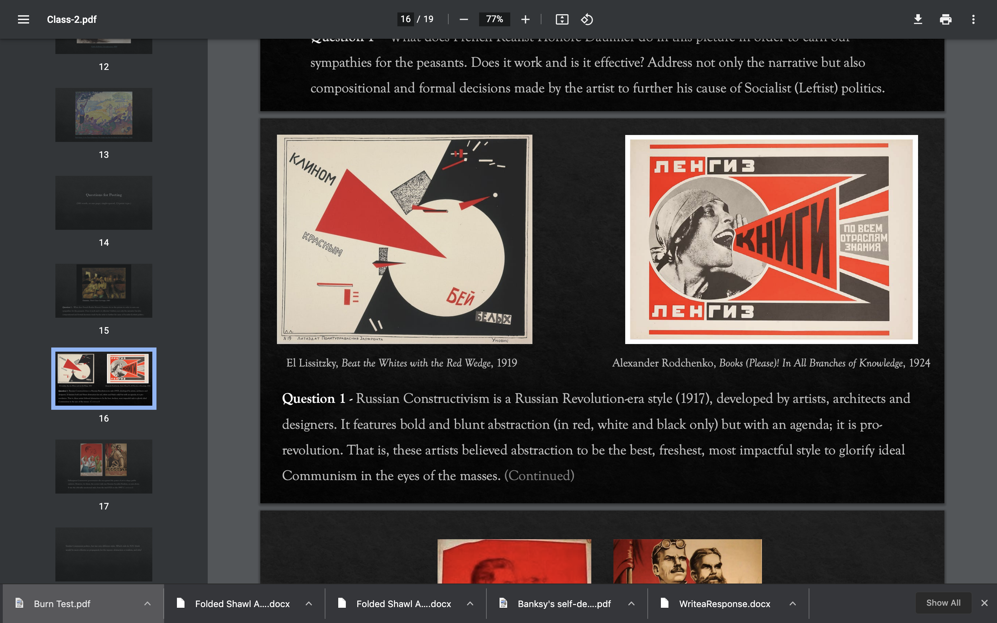Click the WriteaResponse.docx file icon
Screen dimensions: 997x623
(x=665, y=603)
